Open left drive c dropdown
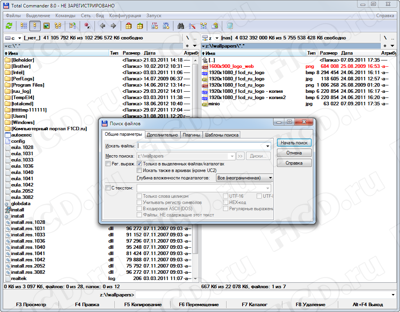This screenshot has width=400, height=312. [20, 38]
